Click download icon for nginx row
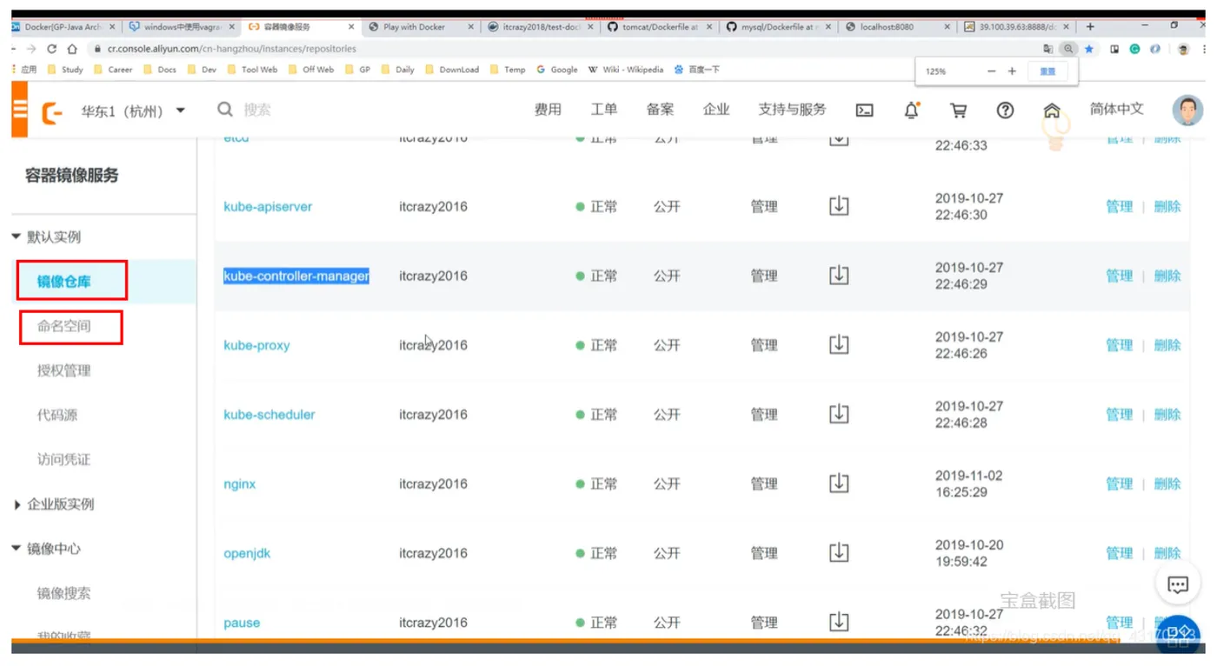Screen dimensions: 1217x666 (x=839, y=483)
